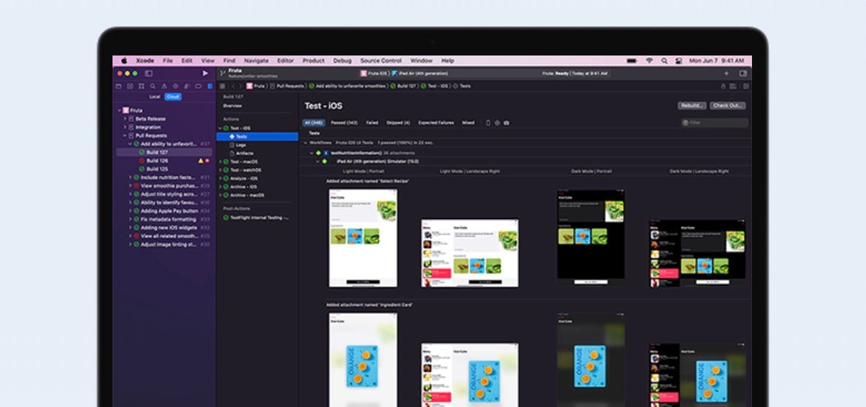Open the Source Control navigator icon

[x=130, y=86]
